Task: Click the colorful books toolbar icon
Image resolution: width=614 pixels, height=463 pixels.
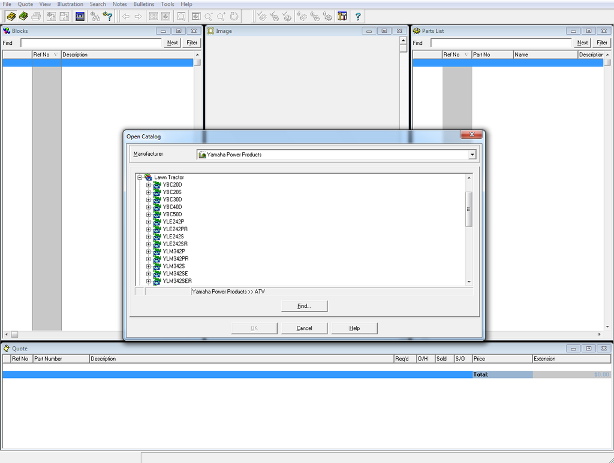Action: [x=342, y=16]
